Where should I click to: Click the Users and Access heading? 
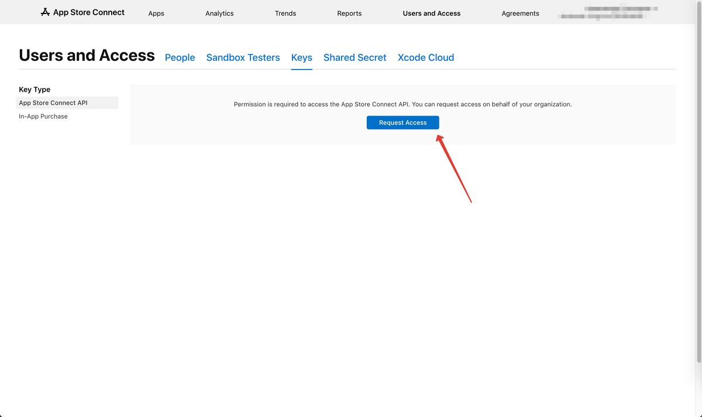[x=87, y=55]
